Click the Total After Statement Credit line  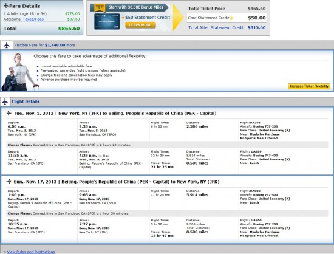pyautogui.click(x=227, y=28)
